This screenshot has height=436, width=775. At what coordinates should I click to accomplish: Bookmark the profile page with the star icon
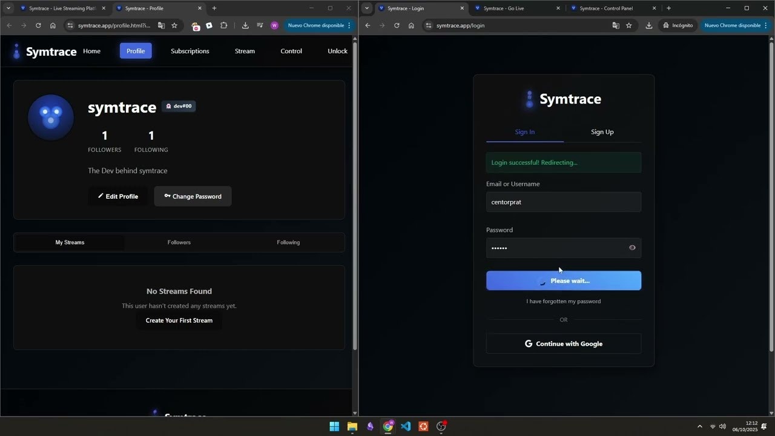[174, 25]
